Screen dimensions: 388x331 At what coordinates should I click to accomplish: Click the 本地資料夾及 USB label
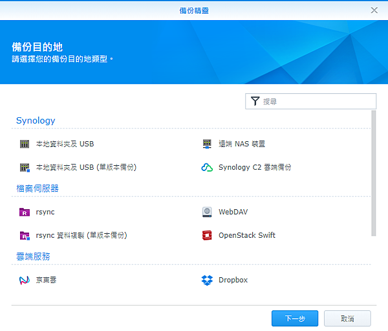[x=65, y=144]
